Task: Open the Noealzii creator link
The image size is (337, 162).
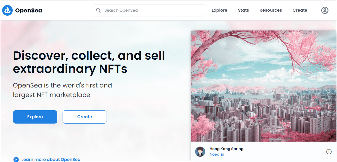Action: click(217, 154)
